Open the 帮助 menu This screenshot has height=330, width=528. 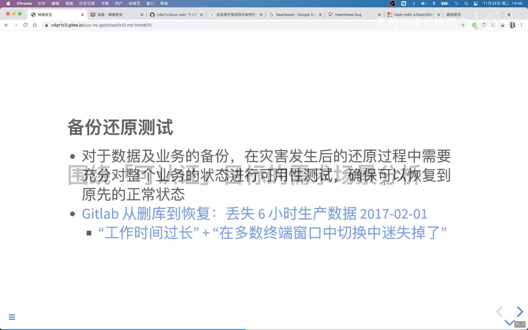[164, 3]
